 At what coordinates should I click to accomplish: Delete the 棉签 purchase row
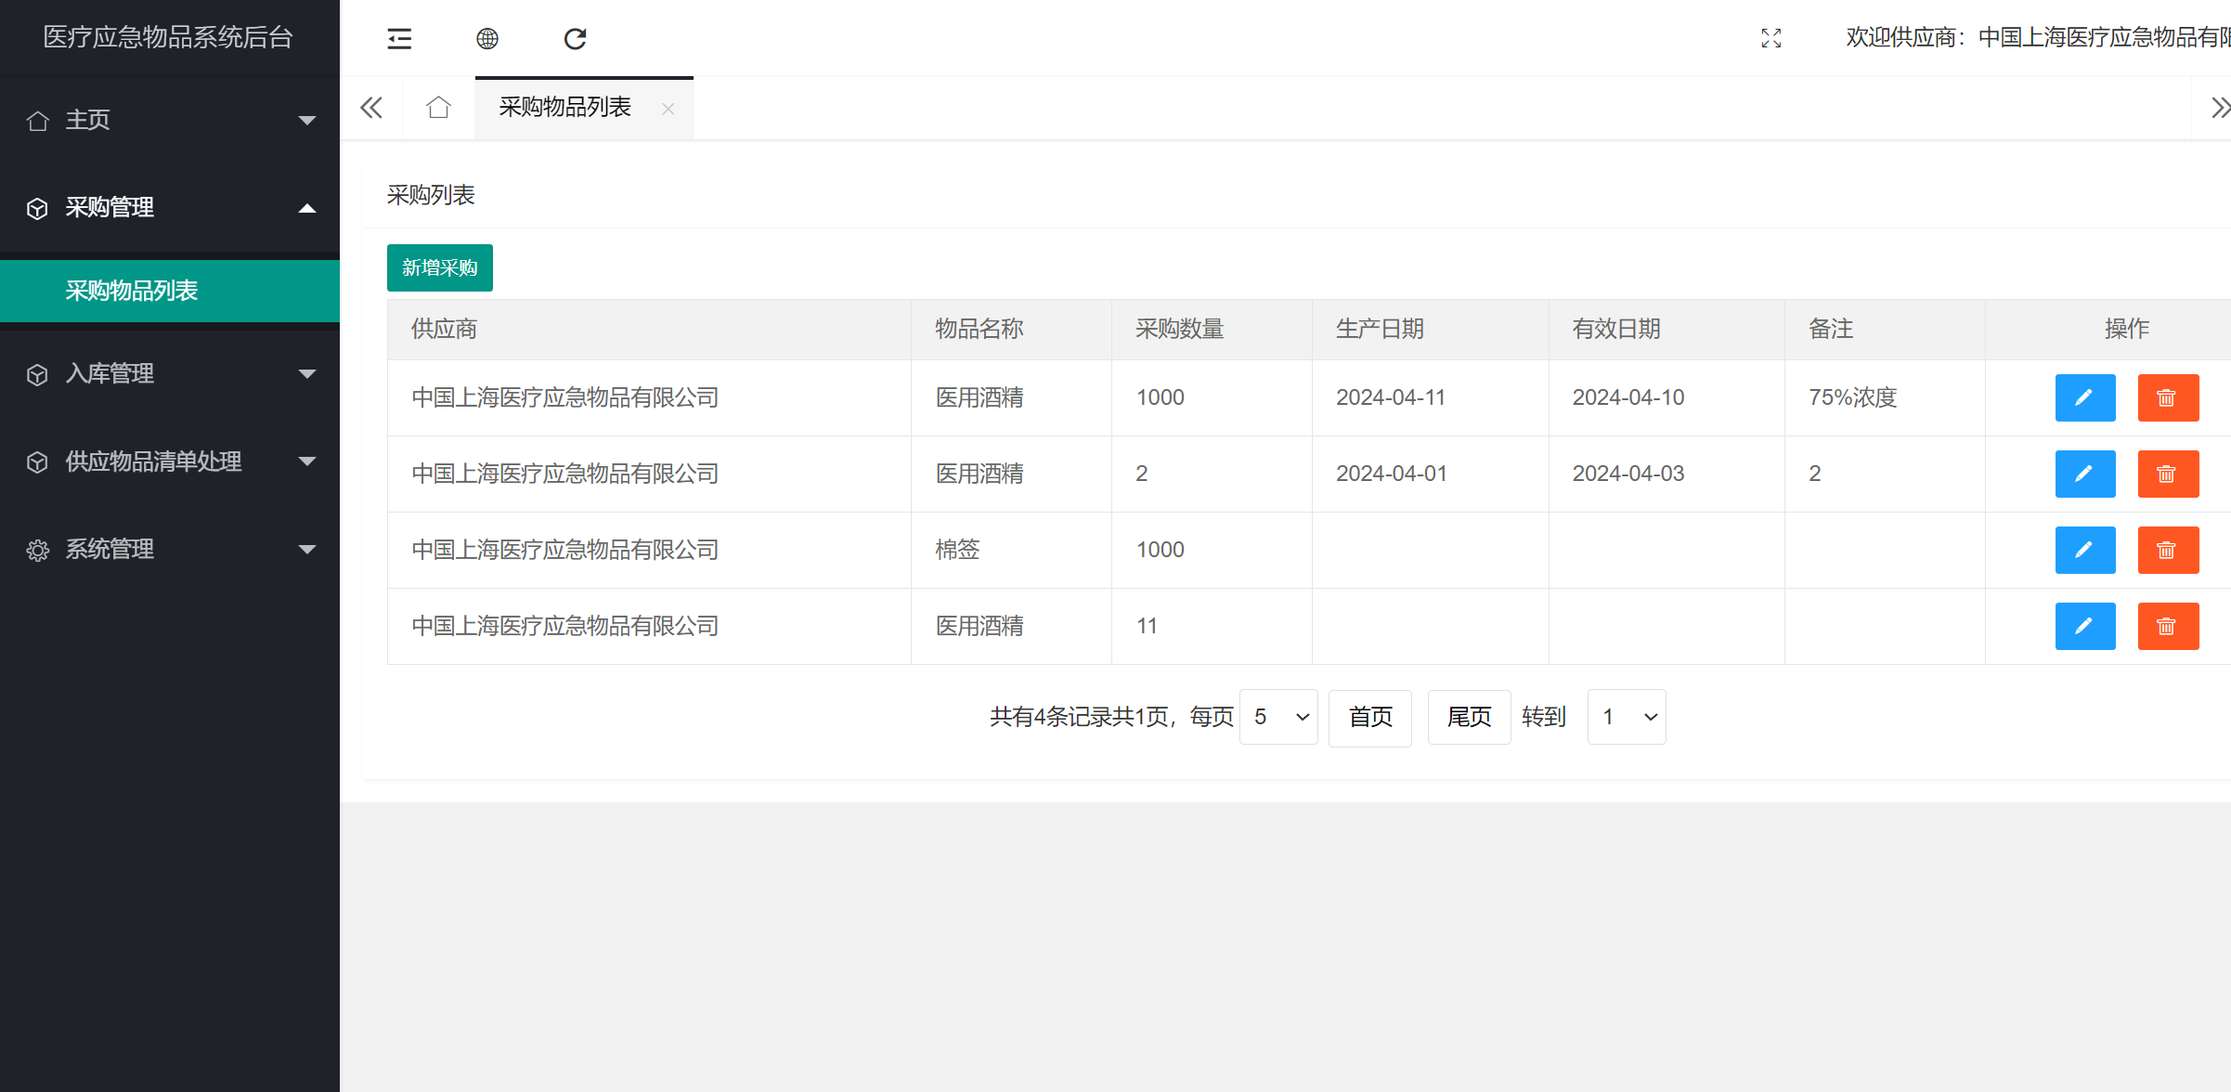point(2167,550)
